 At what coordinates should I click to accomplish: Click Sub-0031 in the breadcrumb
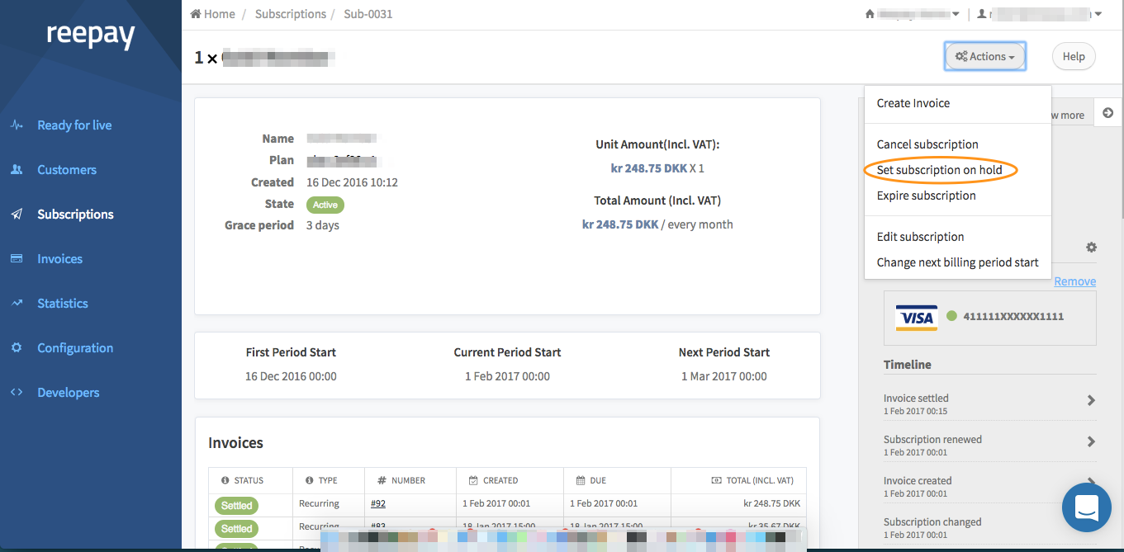(x=368, y=14)
